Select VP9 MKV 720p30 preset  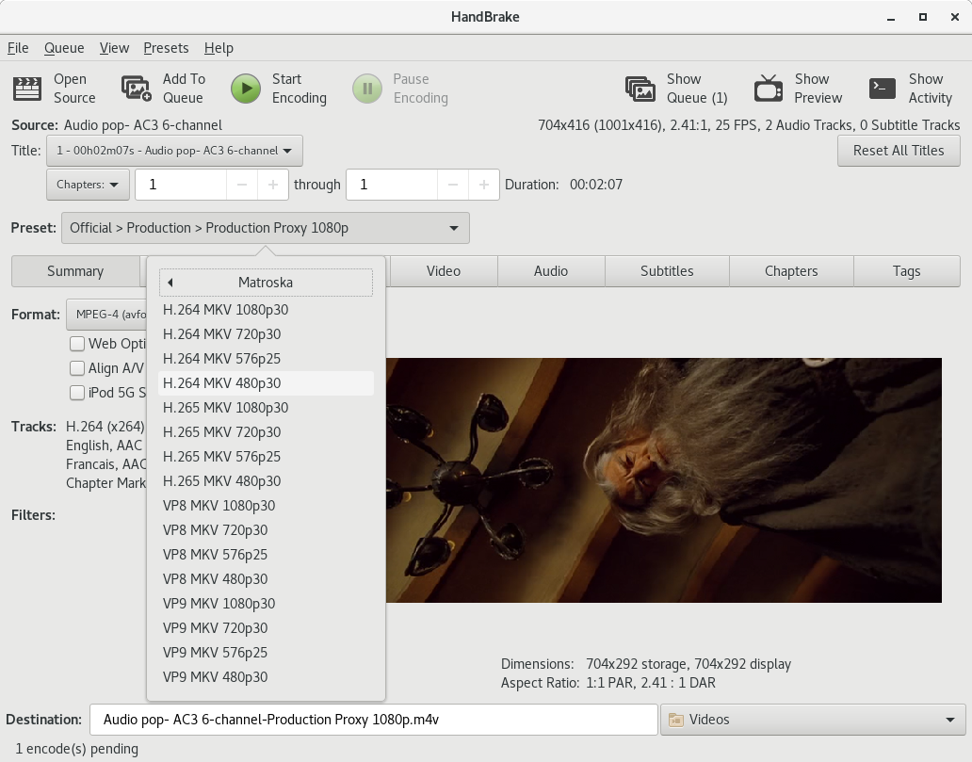click(266, 628)
